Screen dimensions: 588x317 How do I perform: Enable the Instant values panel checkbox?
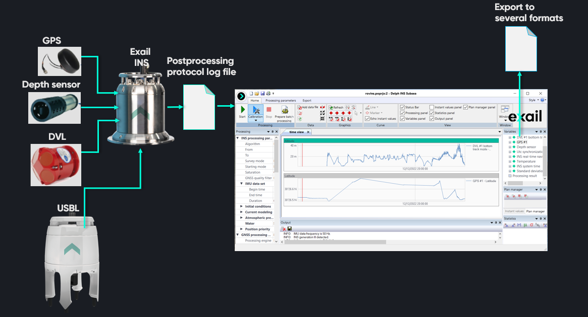(x=432, y=107)
